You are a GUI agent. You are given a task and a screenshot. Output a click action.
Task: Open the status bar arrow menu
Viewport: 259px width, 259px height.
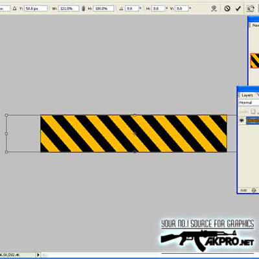click(38, 255)
